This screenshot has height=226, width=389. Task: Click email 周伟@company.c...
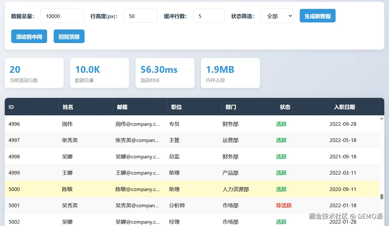click(137, 124)
